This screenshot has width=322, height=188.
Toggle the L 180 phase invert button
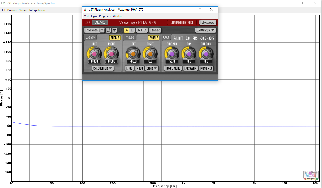(x=129, y=68)
